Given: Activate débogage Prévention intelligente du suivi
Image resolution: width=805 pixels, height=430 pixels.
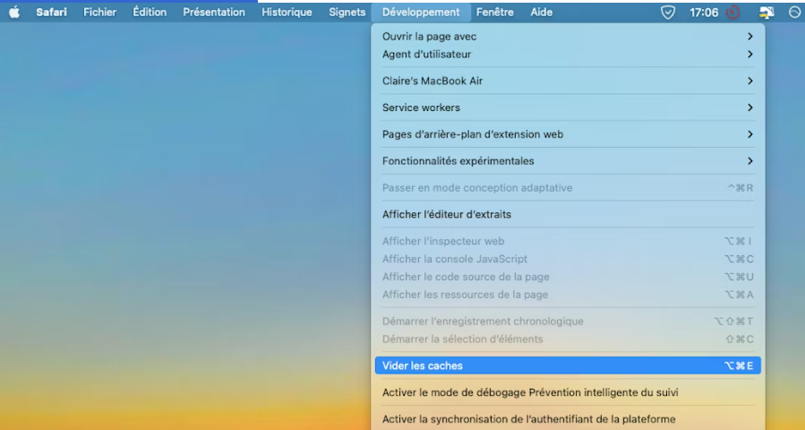Looking at the screenshot, I should [x=568, y=393].
